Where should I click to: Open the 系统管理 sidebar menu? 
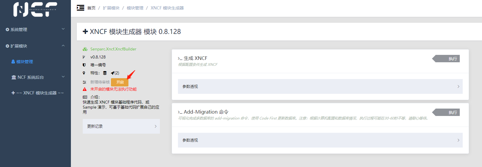click(x=35, y=30)
